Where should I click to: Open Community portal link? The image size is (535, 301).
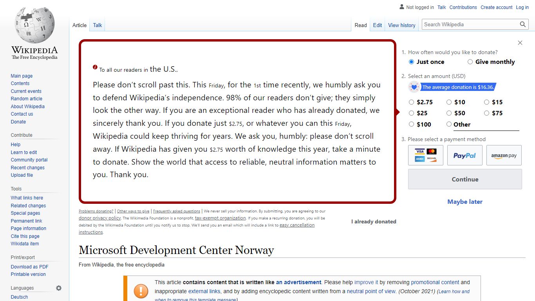(x=29, y=160)
